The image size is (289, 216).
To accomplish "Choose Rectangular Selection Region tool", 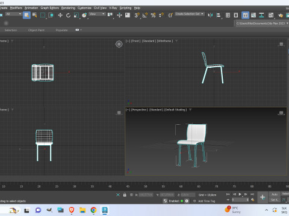I will click(x=43, y=15).
